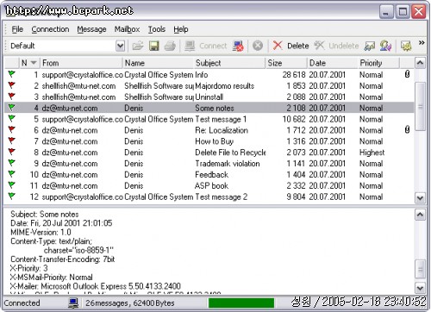Click the Undelete button label
The height and width of the screenshot is (312, 431).
pyautogui.click(x=344, y=46)
